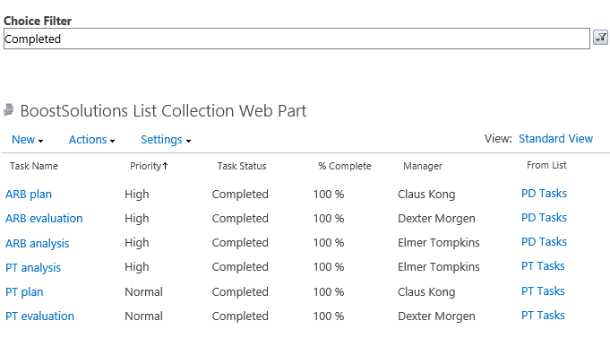610x338 pixels.
Task: Sort by Task Status column header
Action: [x=242, y=166]
